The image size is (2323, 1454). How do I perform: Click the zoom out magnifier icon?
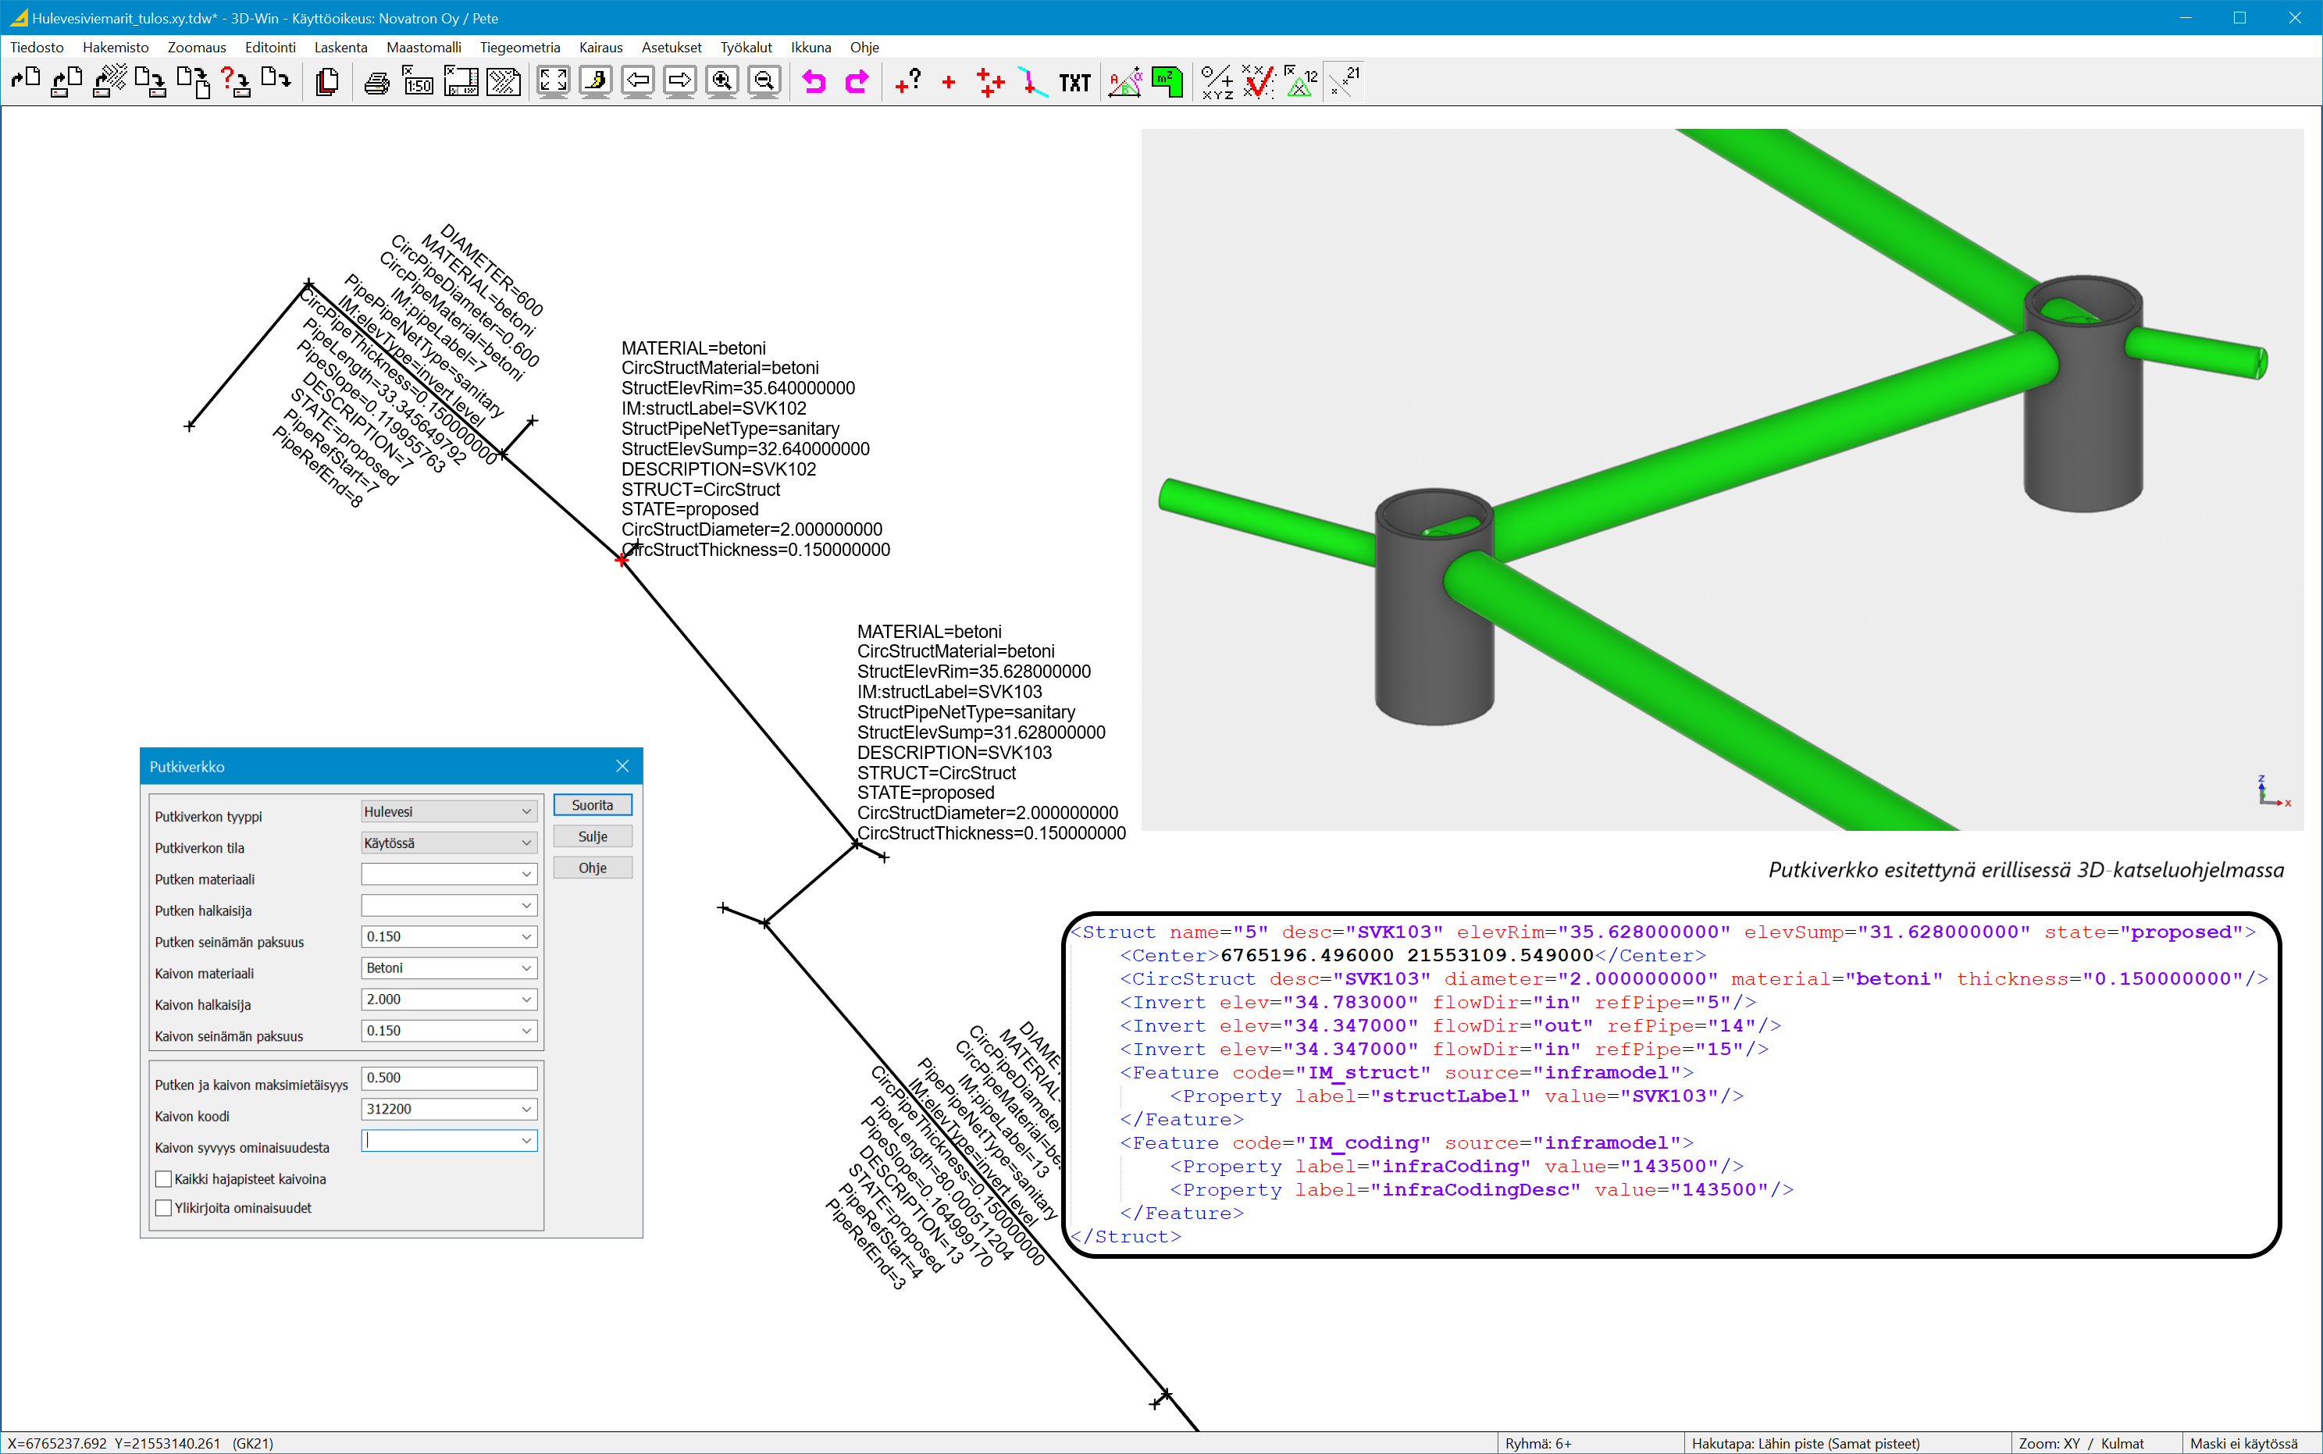[x=764, y=82]
